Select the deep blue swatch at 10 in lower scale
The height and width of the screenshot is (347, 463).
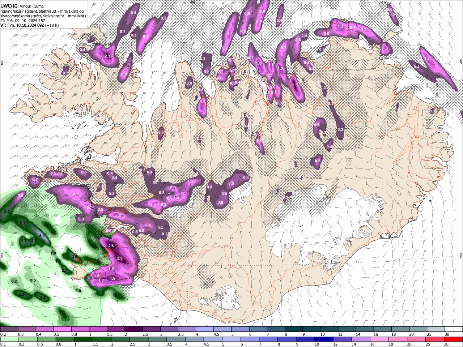click(x=323, y=339)
